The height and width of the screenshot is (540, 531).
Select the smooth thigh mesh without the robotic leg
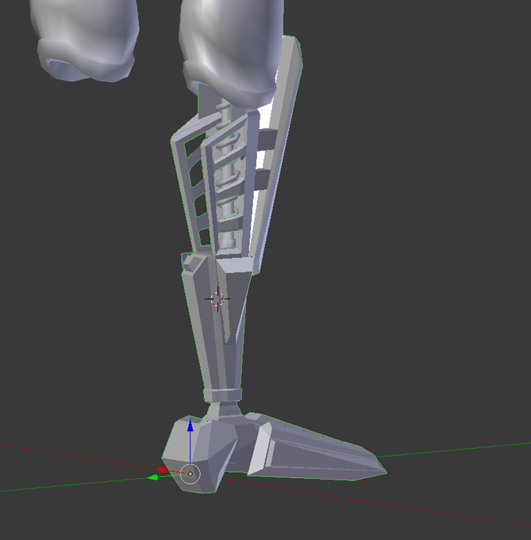pos(84,40)
